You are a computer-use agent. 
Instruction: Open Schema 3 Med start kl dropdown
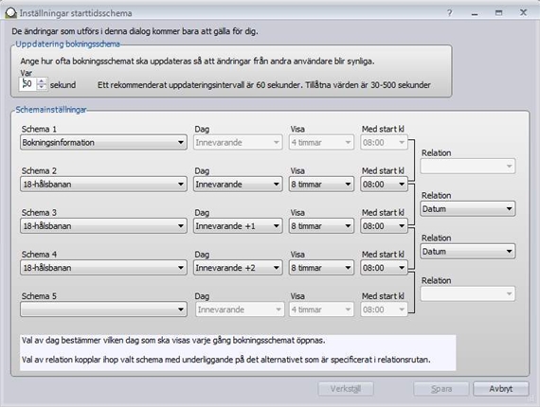click(384, 226)
